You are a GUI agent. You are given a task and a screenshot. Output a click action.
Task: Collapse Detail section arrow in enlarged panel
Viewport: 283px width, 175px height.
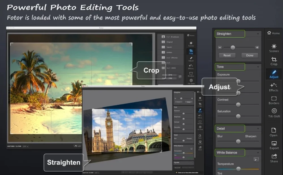[x=258, y=128]
